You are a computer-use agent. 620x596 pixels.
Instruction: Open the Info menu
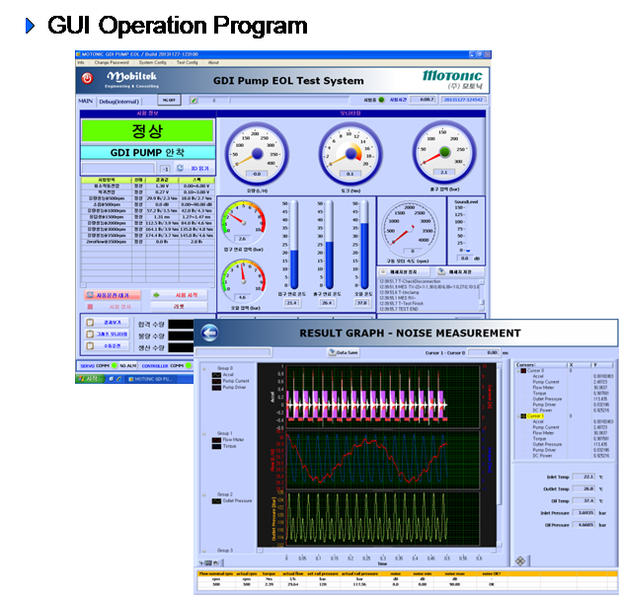point(81,62)
